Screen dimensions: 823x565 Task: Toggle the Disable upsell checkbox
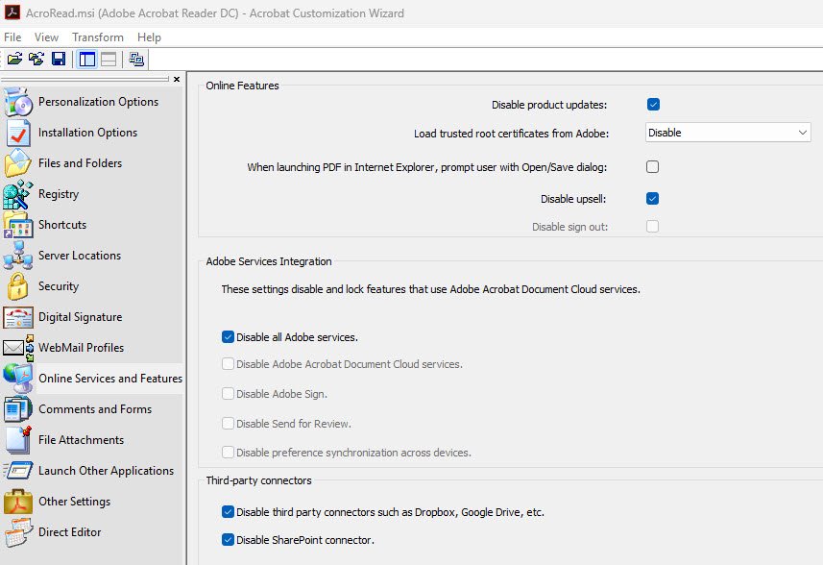click(653, 199)
